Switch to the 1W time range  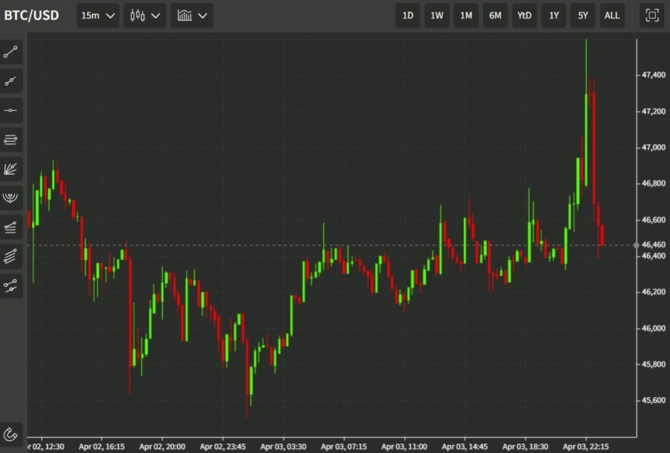click(x=437, y=15)
